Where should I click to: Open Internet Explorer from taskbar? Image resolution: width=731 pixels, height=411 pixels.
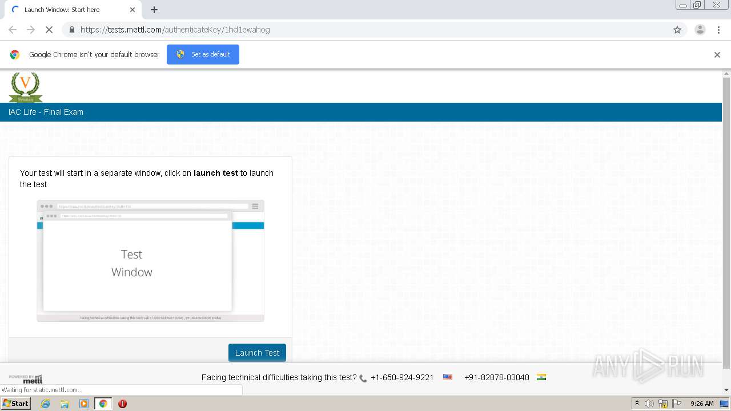(x=45, y=404)
